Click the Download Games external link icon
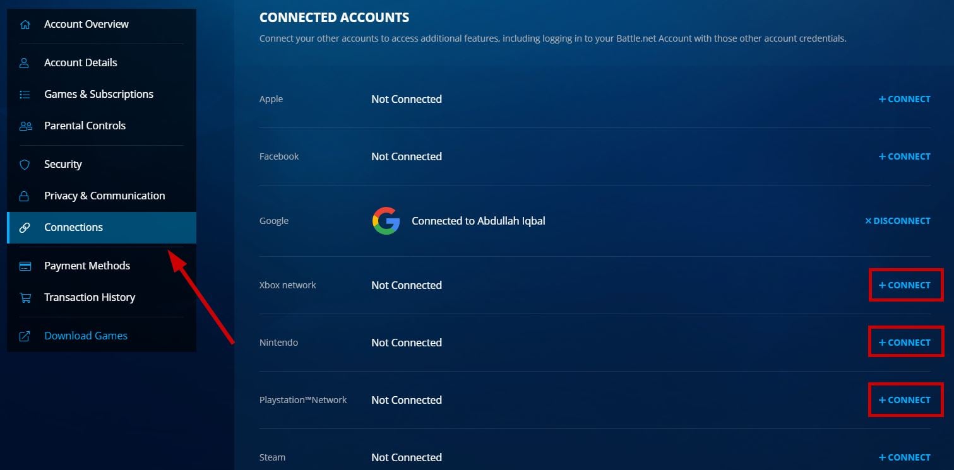The width and height of the screenshot is (954, 470). [25, 336]
